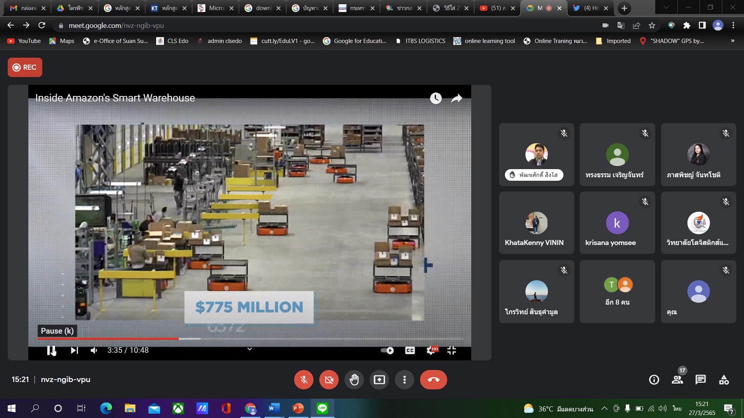Leave the call with red hang-up button
744x418 pixels.
(x=433, y=380)
